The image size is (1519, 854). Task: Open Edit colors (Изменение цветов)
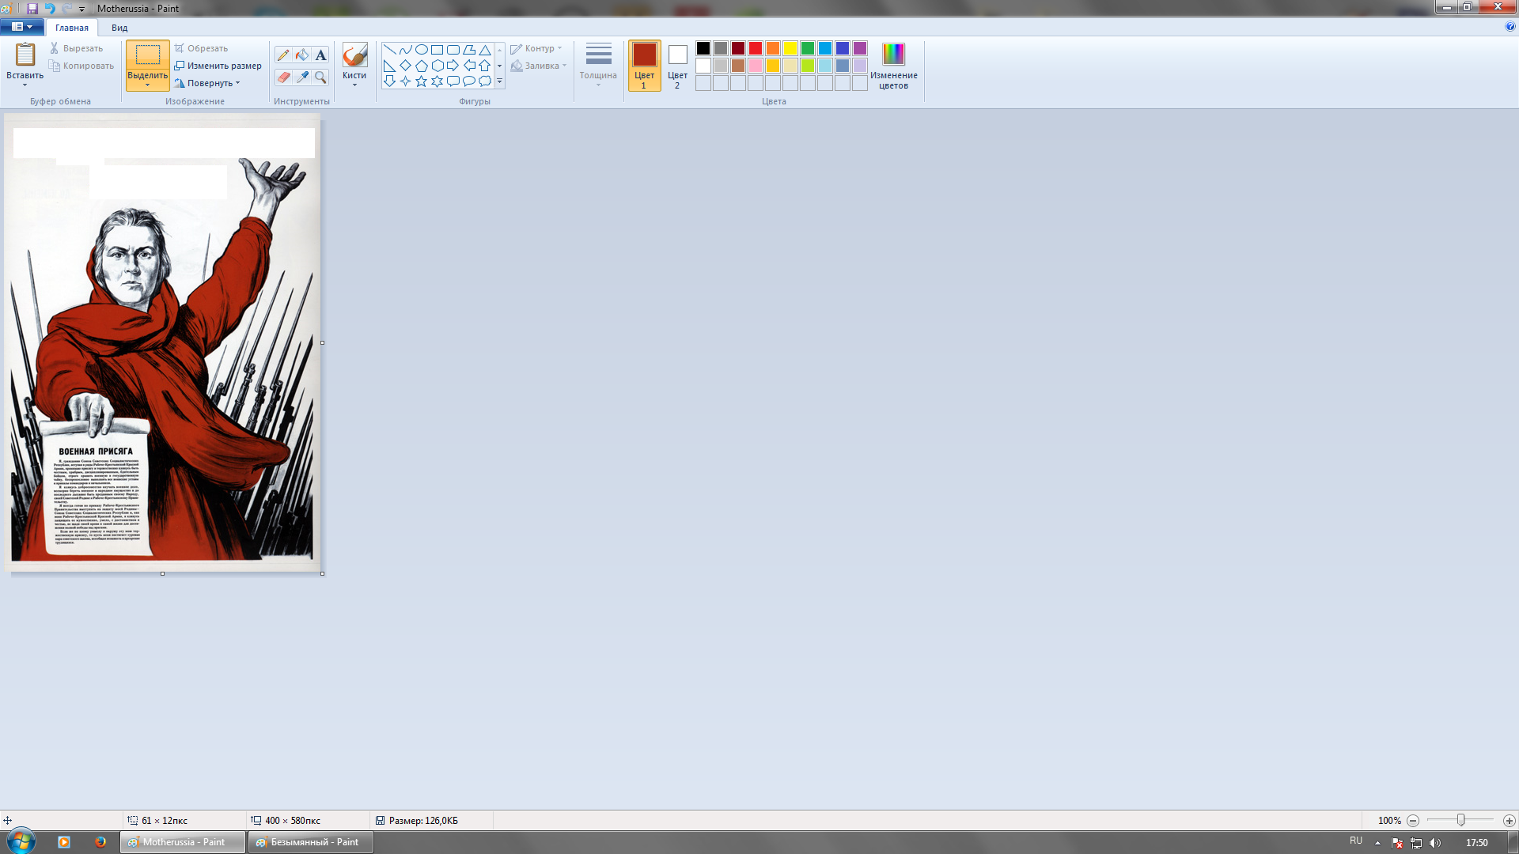coord(894,66)
